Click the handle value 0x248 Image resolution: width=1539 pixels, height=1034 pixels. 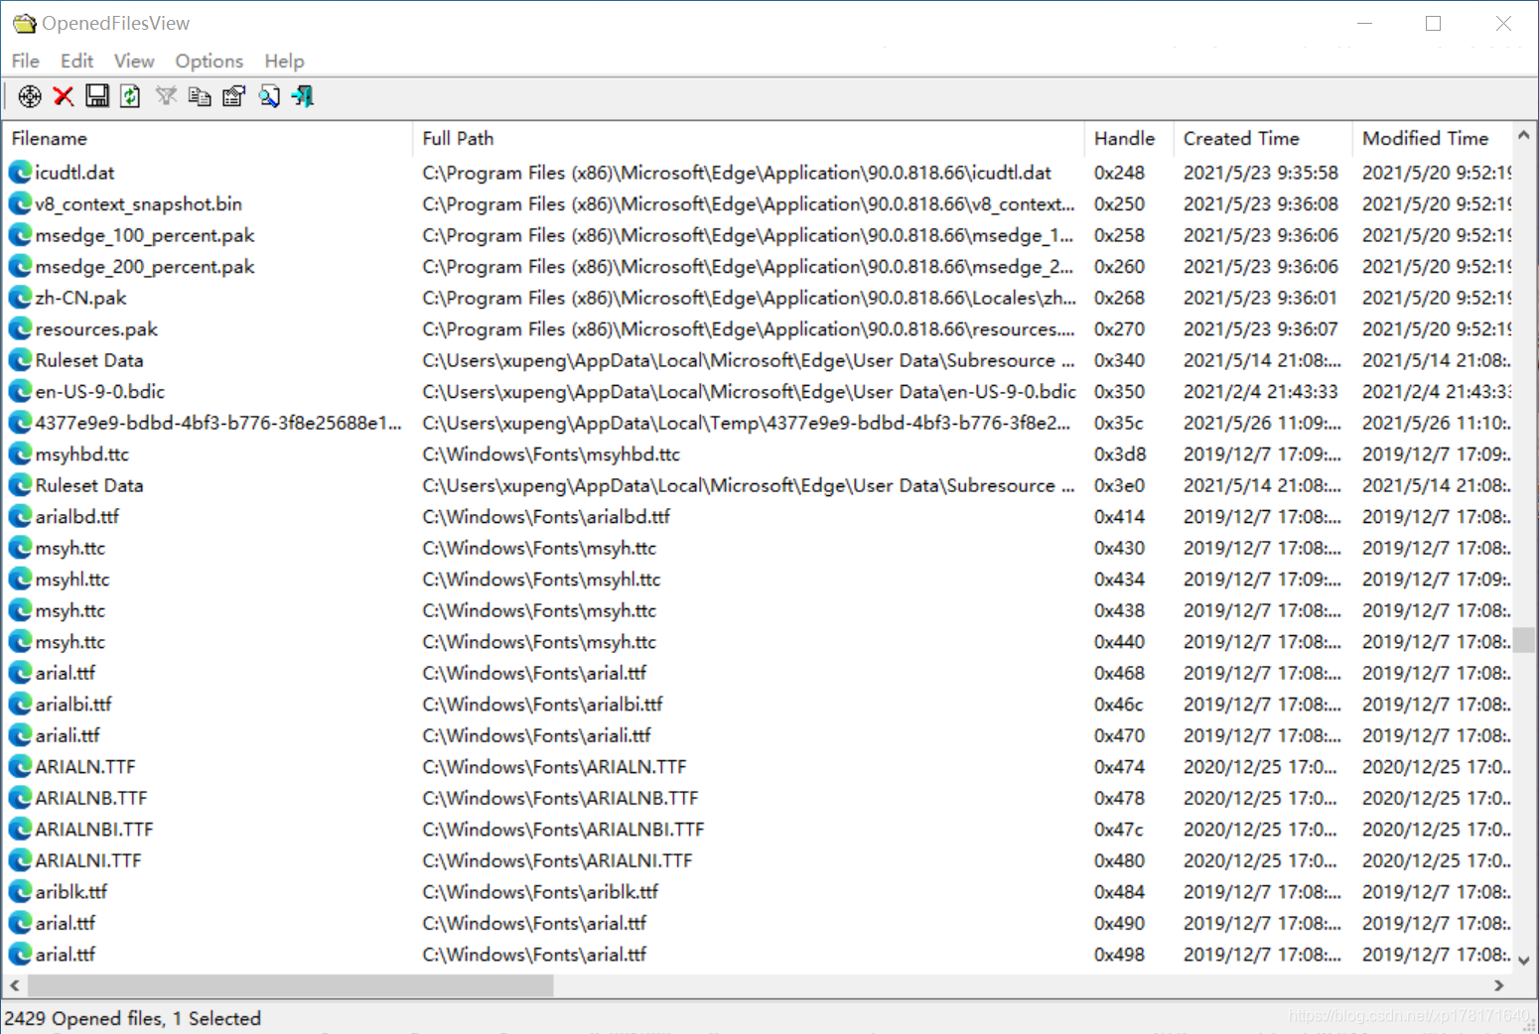[x=1119, y=173]
